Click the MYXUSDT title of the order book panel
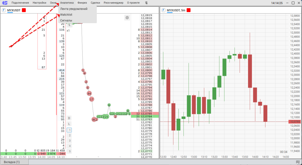 (14, 10)
